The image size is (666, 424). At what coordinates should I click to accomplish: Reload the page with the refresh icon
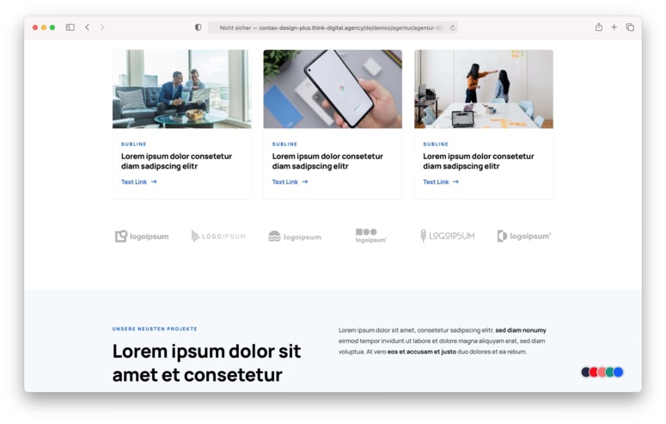[x=452, y=28]
